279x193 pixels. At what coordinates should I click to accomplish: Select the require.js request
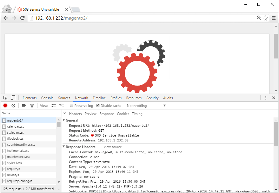29,169
